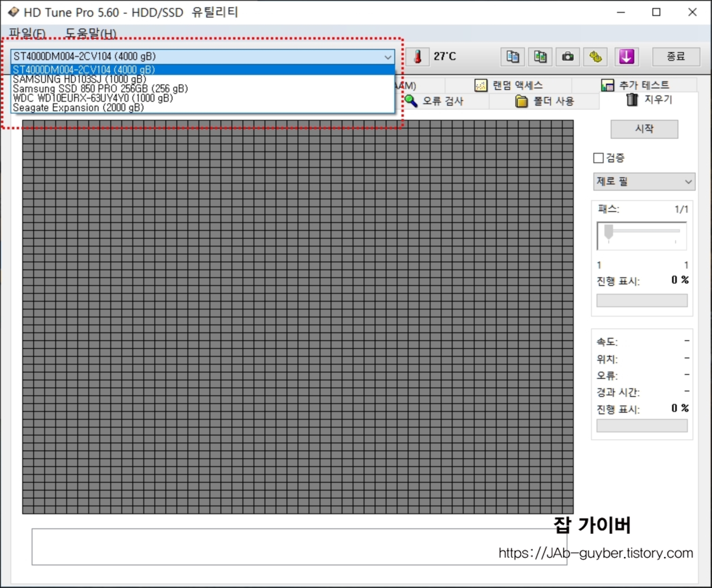Click the HD Tune Pro title bar app icon
Screen dimensions: 712x588
[x=13, y=12]
